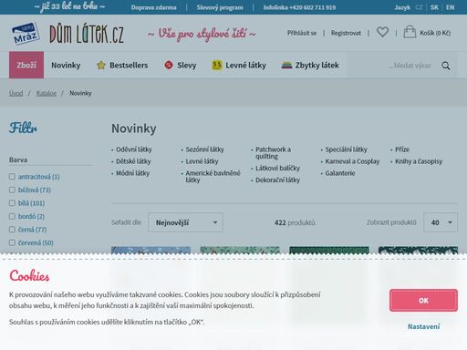This screenshot has width=467, height=350.
Task: Switch language to EN
Action: click(x=450, y=7)
